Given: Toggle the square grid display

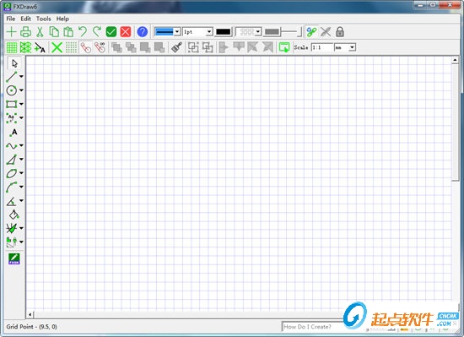Looking at the screenshot, I should pyautogui.click(x=12, y=47).
